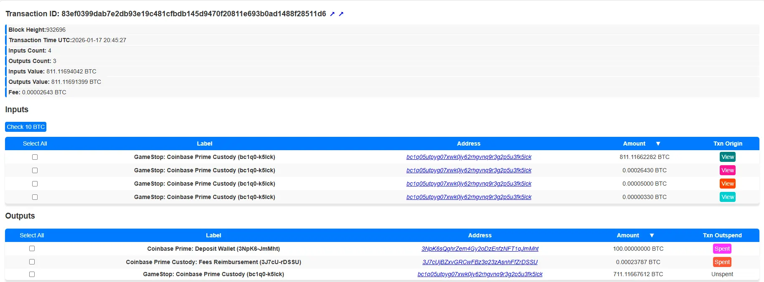
Task: Check the 811.11662282 BTC input checkbox
Action: (35, 157)
